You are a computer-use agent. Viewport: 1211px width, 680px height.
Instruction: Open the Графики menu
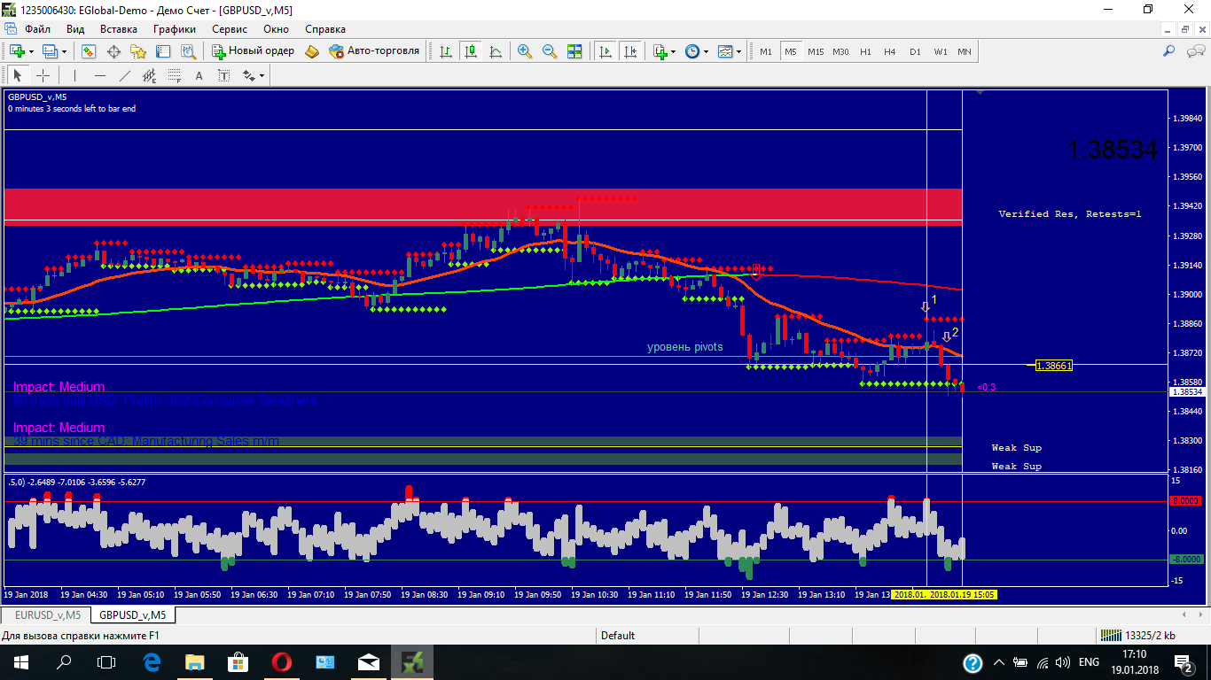click(x=174, y=28)
